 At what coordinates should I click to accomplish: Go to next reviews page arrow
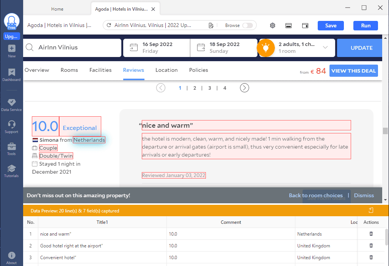click(x=245, y=88)
